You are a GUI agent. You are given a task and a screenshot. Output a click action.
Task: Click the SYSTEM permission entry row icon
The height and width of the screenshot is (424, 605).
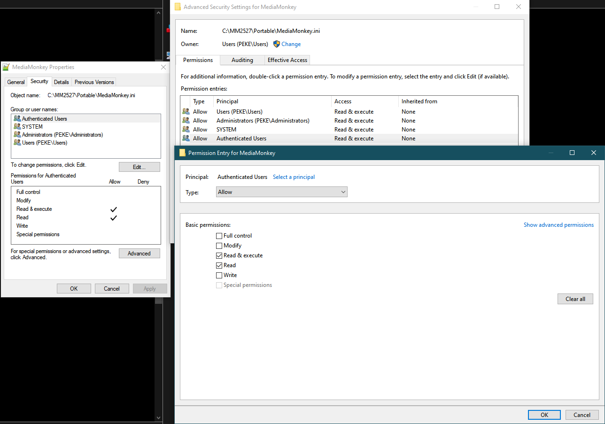pos(186,130)
